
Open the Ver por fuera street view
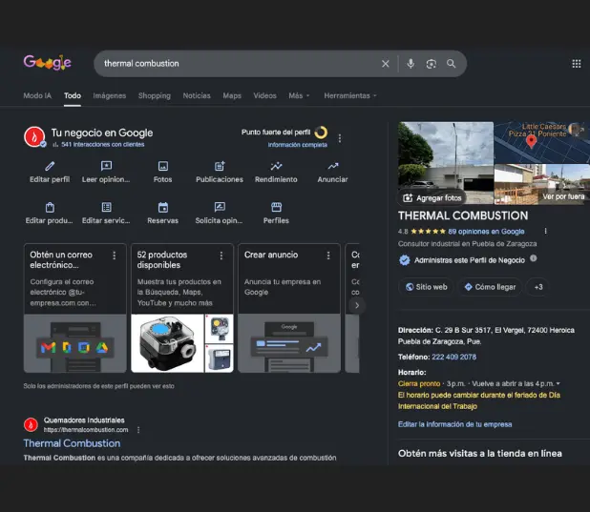pyautogui.click(x=542, y=184)
